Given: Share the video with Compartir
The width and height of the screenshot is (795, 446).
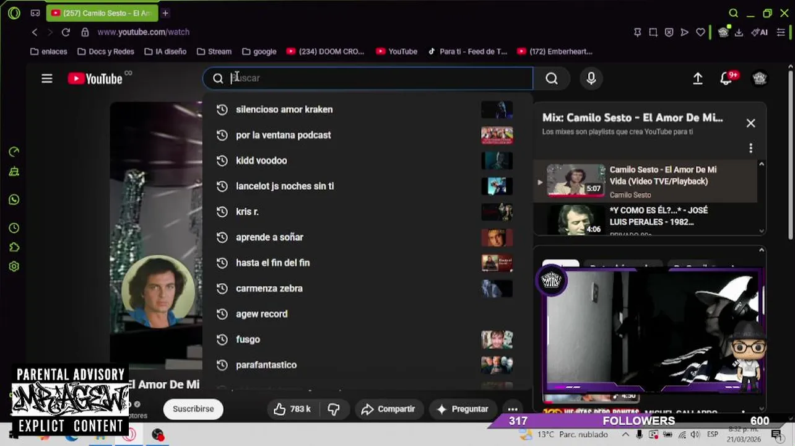Looking at the screenshot, I should tap(388, 409).
